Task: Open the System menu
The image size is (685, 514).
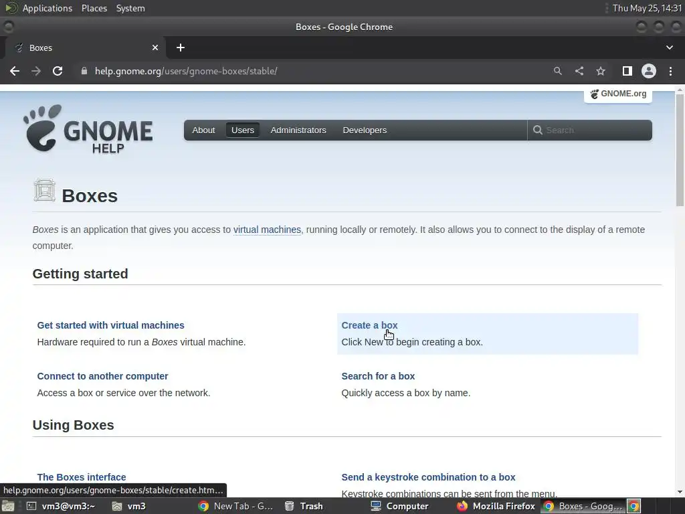Action: click(130, 8)
